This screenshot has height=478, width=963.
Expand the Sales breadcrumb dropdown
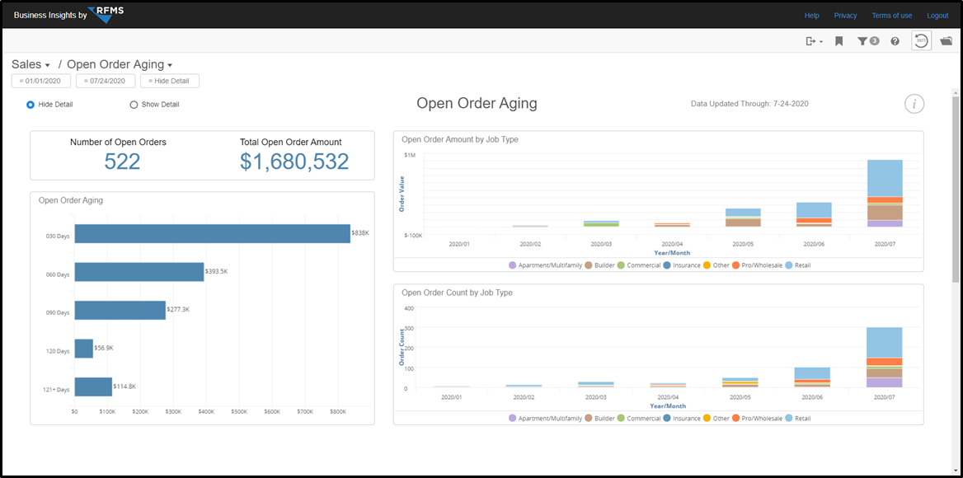30,64
